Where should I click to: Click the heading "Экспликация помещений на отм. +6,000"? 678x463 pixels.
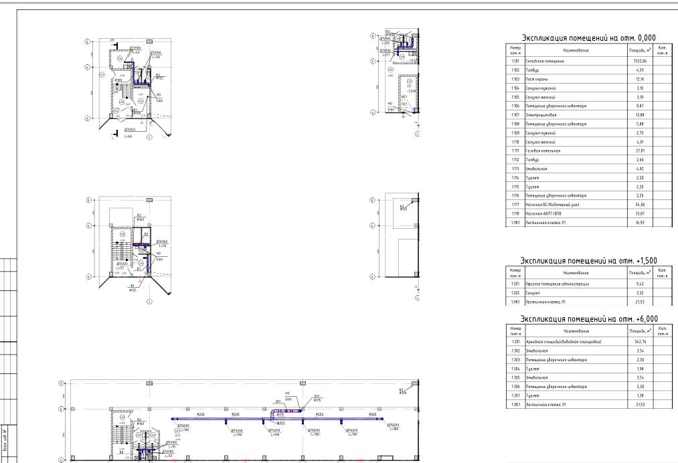point(589,319)
